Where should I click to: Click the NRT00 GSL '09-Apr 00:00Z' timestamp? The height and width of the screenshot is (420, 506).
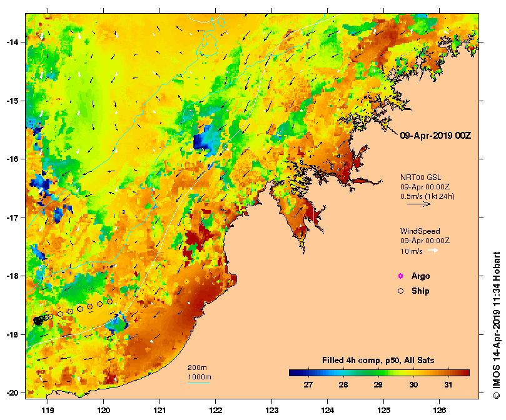[425, 187]
